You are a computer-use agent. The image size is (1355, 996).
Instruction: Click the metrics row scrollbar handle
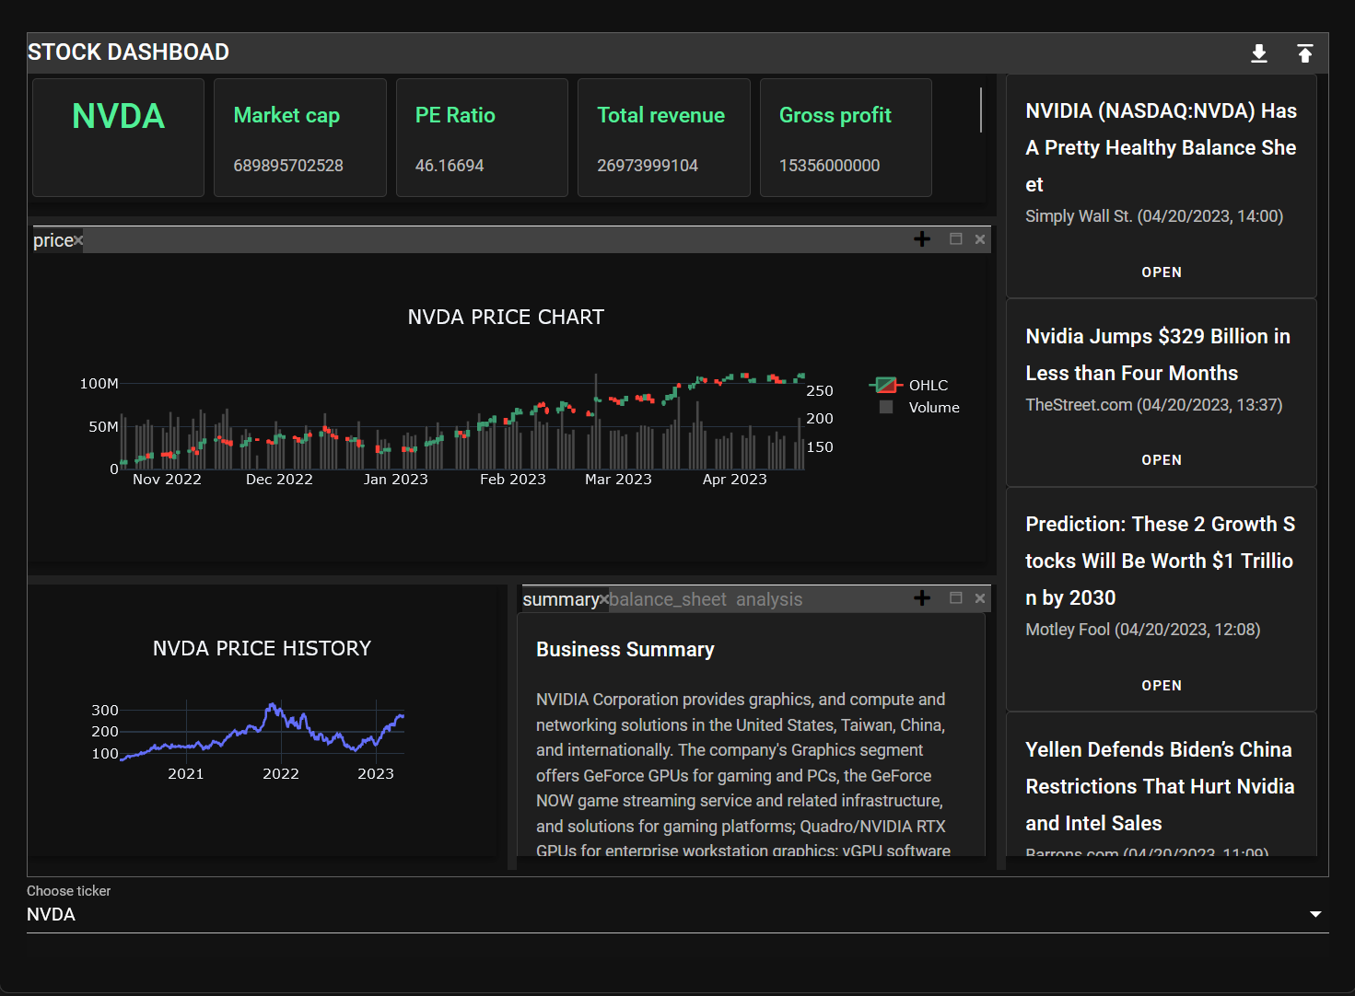[981, 110]
